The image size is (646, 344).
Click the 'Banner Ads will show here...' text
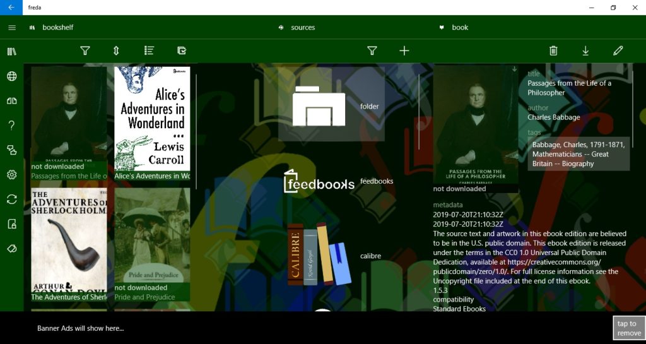[x=81, y=328]
